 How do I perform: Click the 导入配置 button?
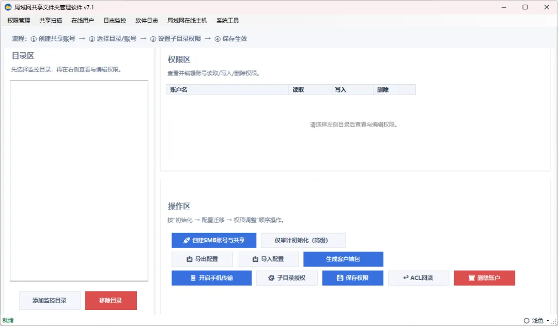click(268, 259)
